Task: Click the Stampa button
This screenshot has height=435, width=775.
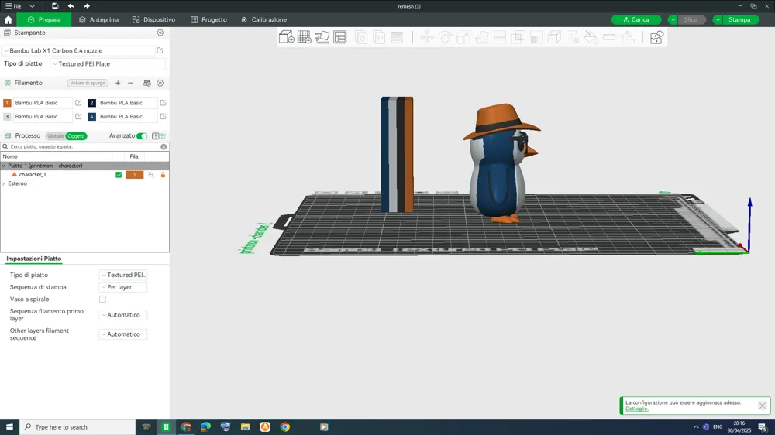Action: pos(740,20)
